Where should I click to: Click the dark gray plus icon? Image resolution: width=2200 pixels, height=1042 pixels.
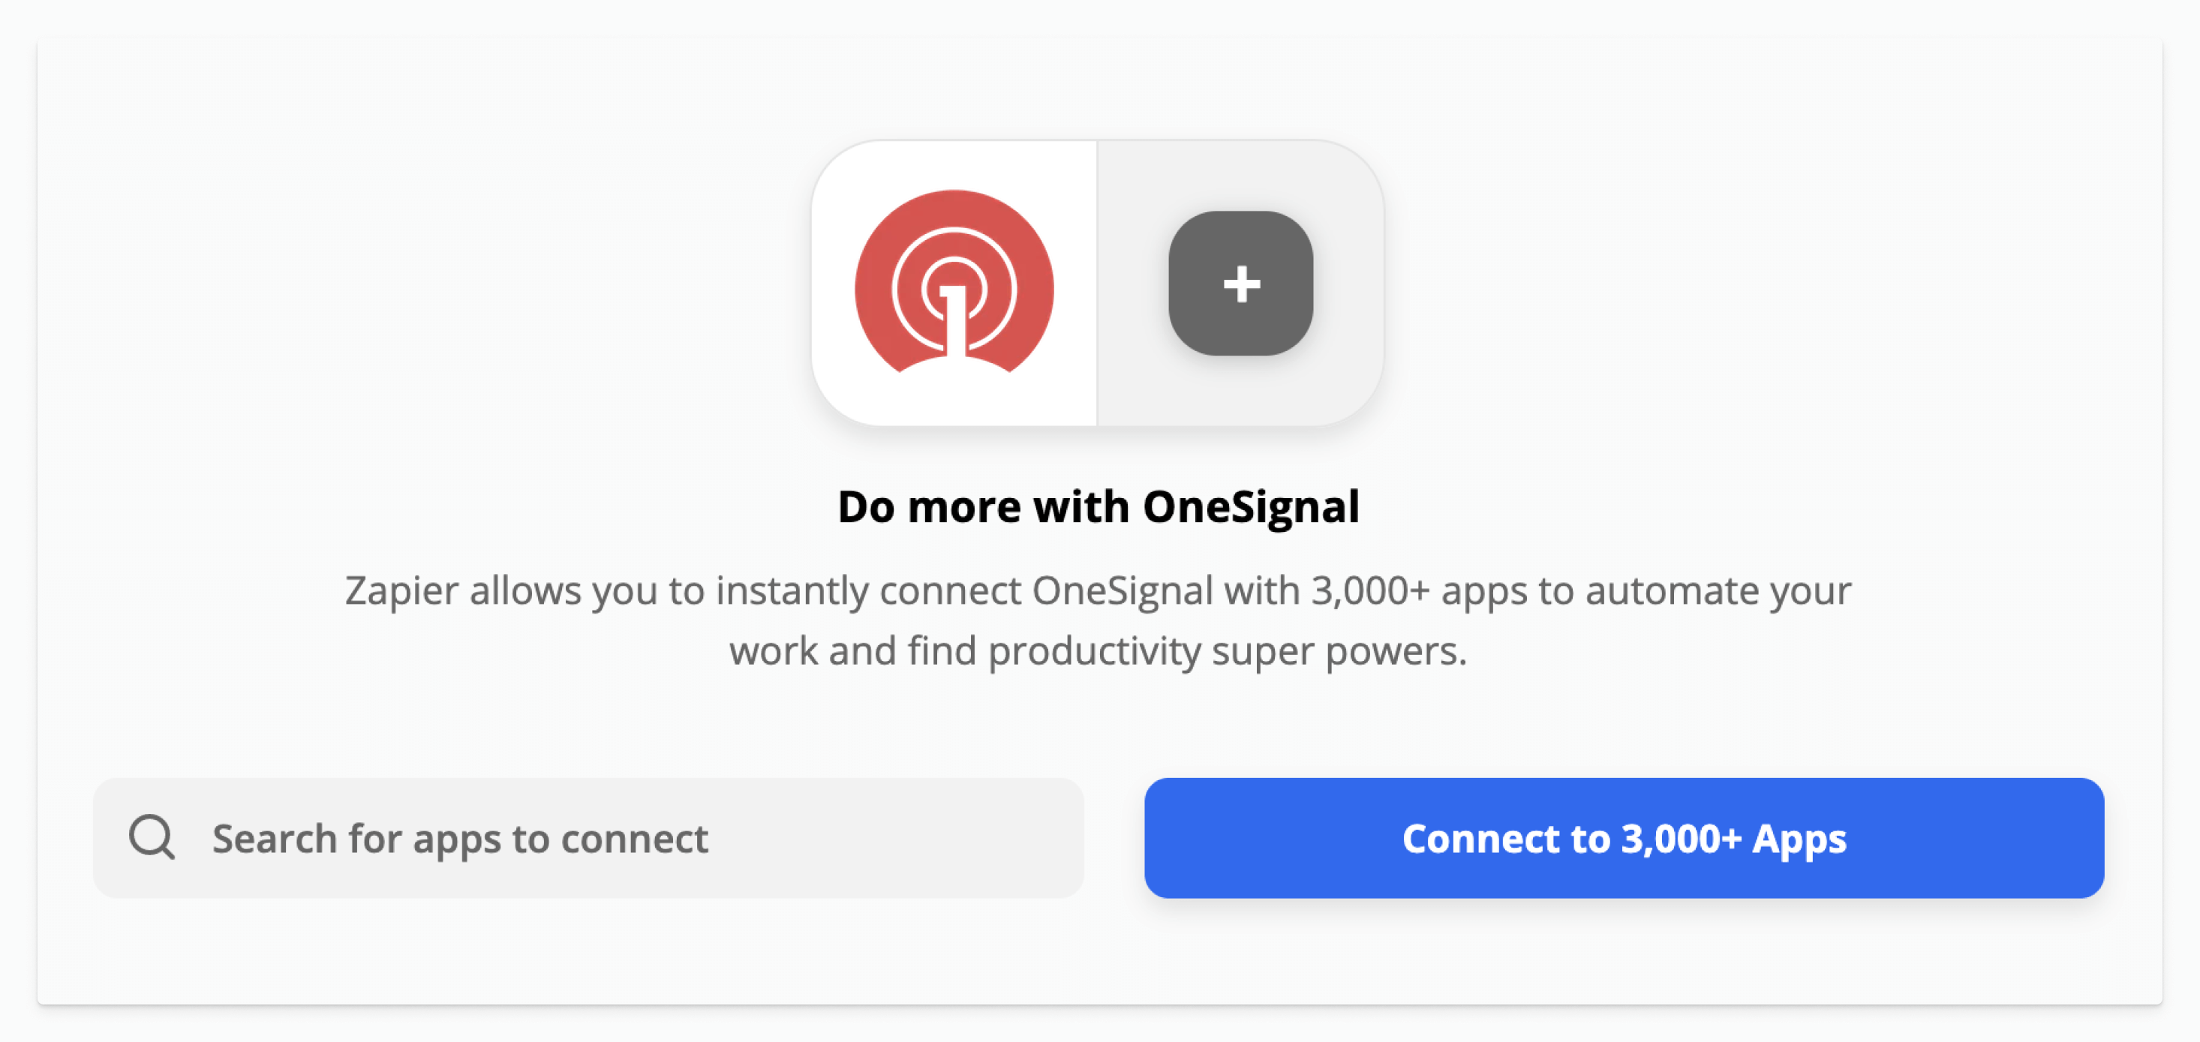tap(1241, 284)
